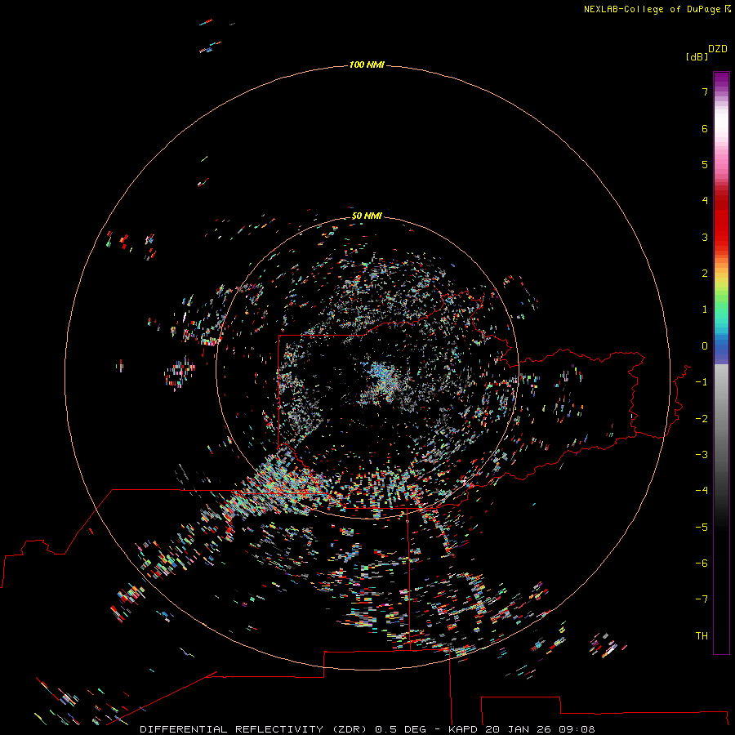Click the 7 dB label on the color scale
The width and height of the screenshot is (735, 735).
coord(705,91)
